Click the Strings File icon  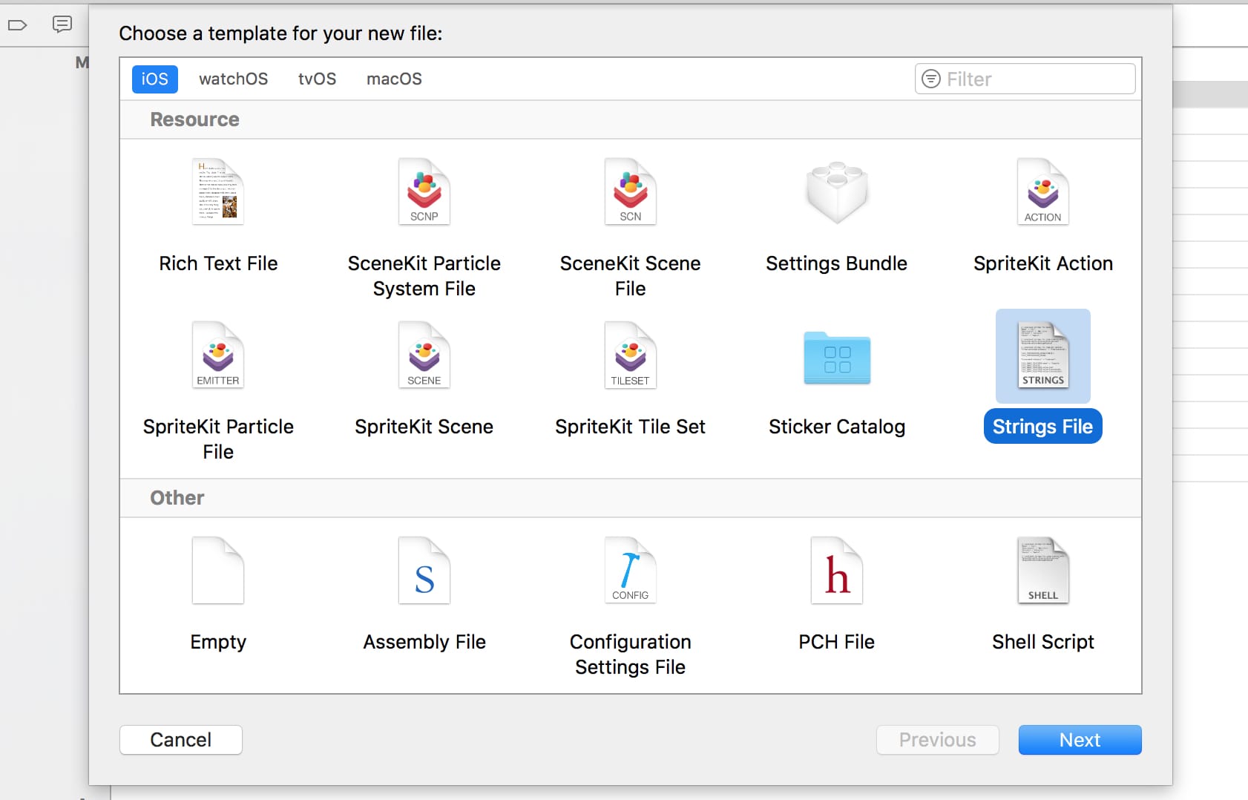(1043, 355)
